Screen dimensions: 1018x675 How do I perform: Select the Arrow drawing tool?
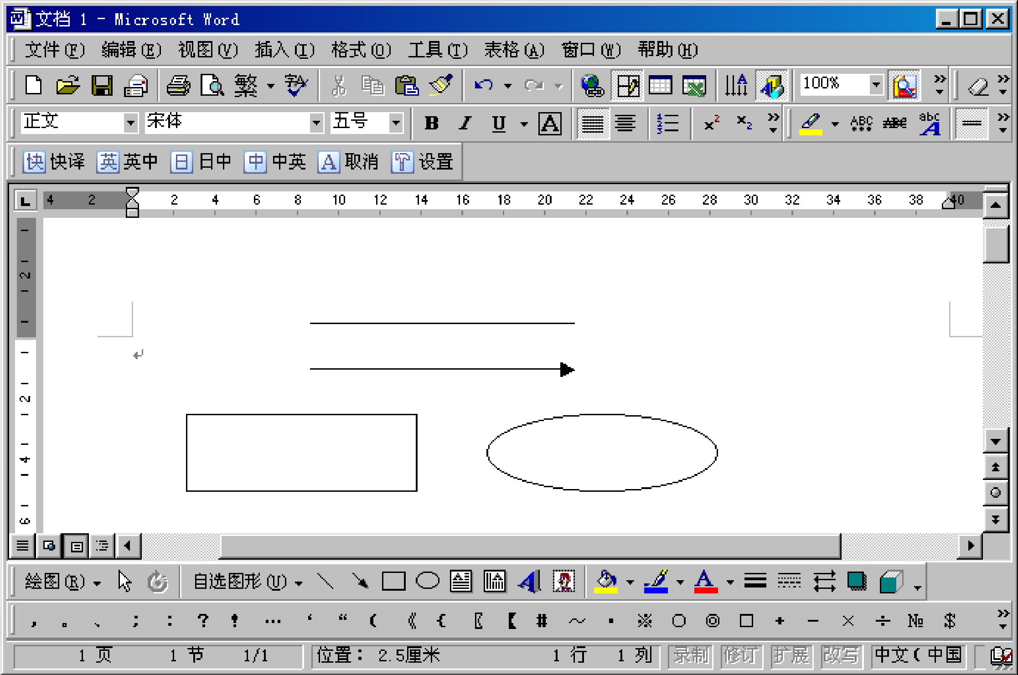click(x=360, y=582)
